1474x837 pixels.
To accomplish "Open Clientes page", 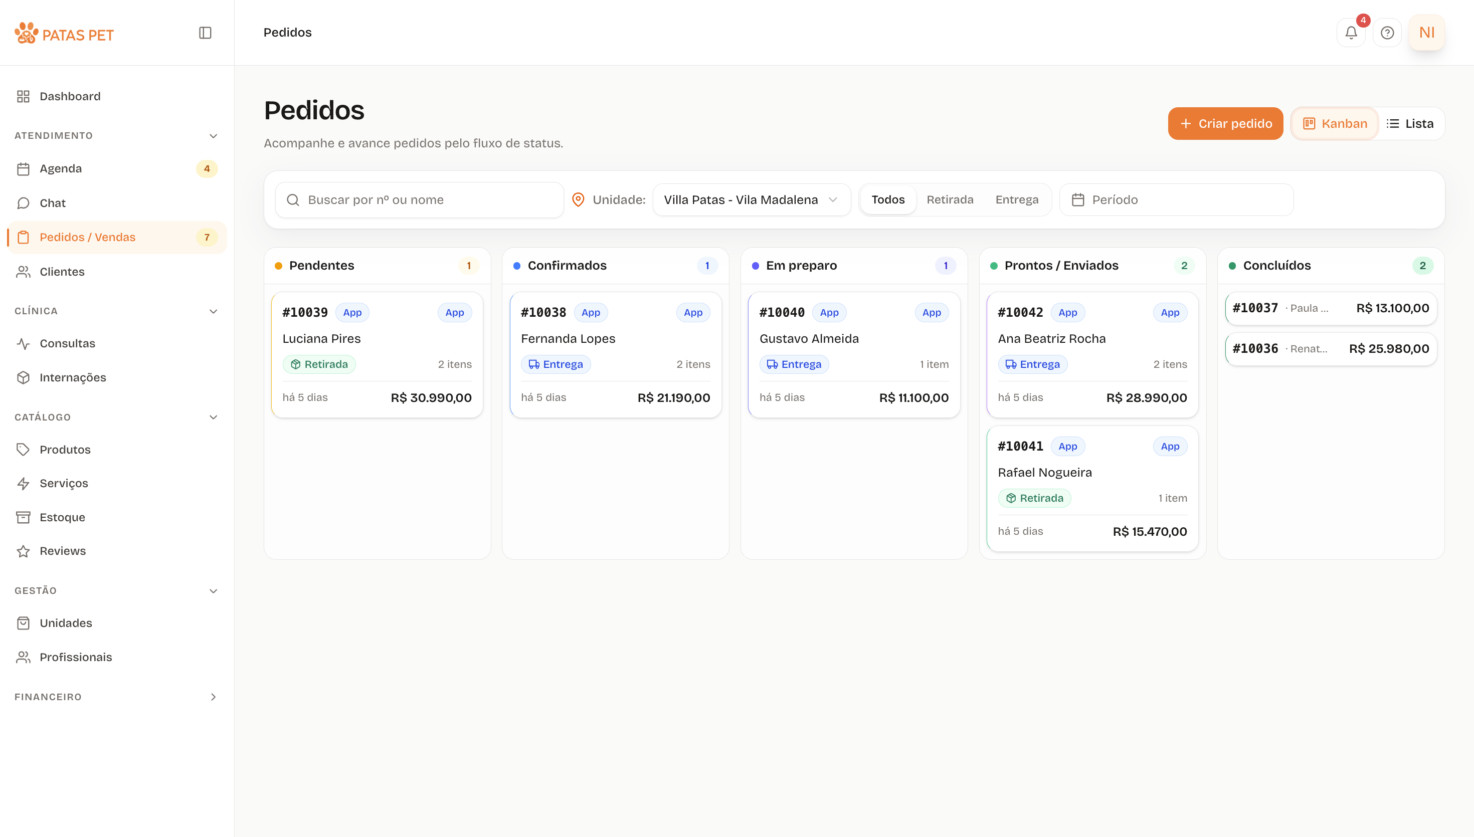I will pyautogui.click(x=117, y=272).
